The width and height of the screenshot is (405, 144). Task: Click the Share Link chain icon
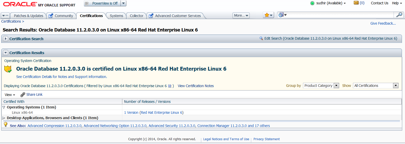(x=23, y=94)
